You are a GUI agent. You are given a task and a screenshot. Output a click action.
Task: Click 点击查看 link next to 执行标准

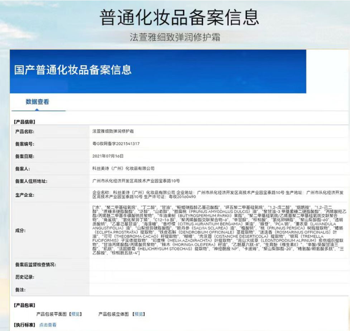[48, 325]
